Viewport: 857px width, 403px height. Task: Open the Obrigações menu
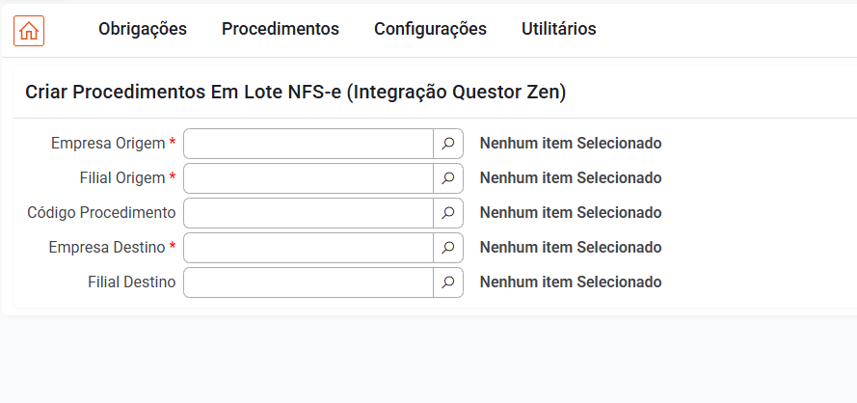143,29
